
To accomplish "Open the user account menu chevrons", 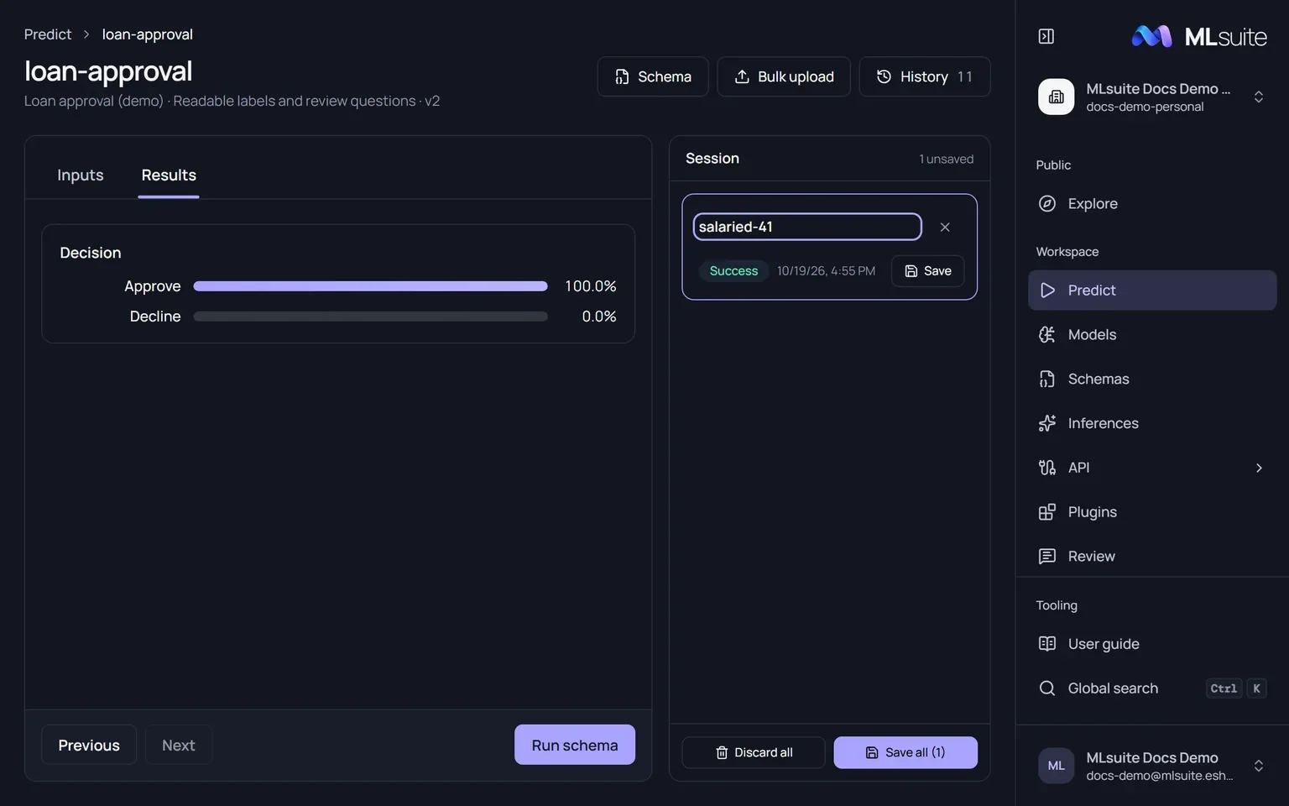I will (x=1258, y=766).
